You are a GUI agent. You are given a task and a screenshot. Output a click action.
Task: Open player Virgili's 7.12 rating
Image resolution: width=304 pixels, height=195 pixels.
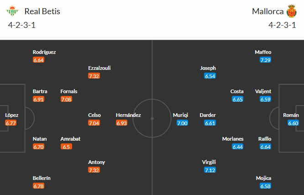[210, 170]
